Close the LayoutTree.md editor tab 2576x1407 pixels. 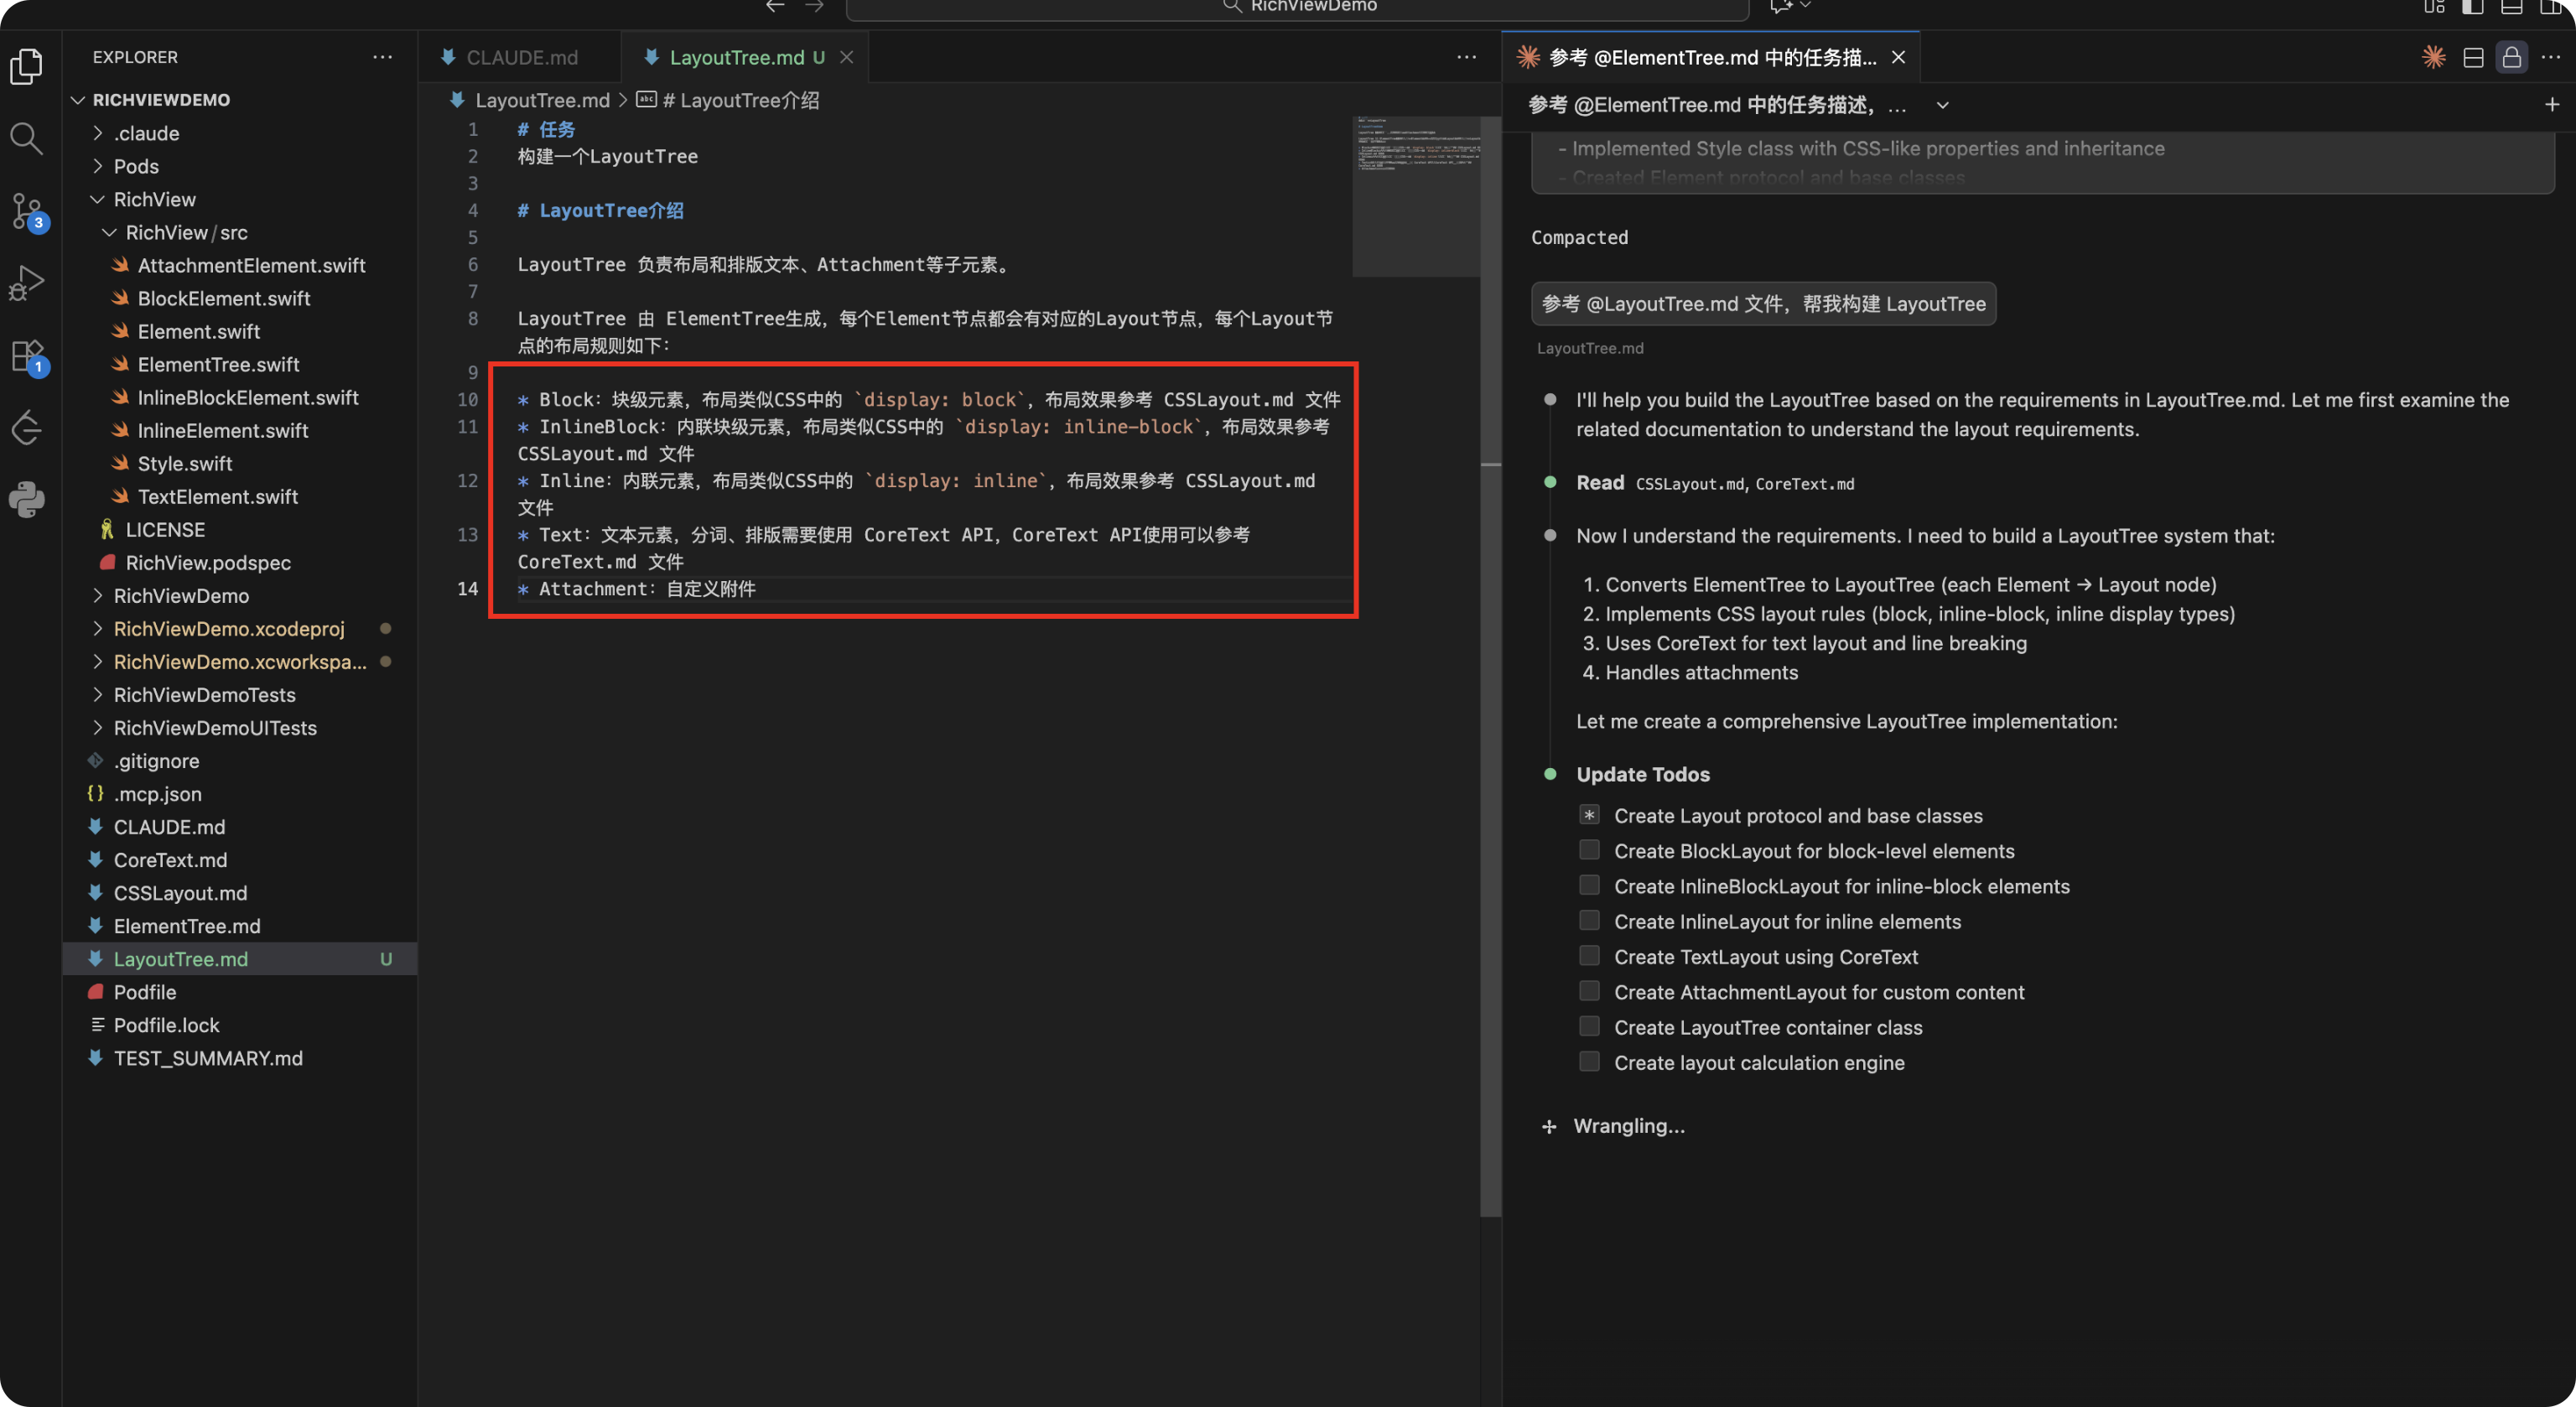[846, 57]
